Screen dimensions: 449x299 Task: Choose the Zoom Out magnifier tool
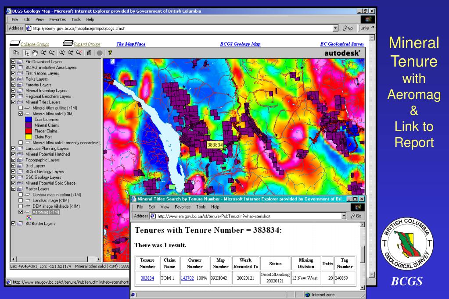tap(51, 53)
